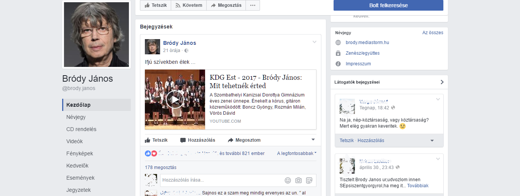
Task: Open the post options chevron menu
Action: 315,42
